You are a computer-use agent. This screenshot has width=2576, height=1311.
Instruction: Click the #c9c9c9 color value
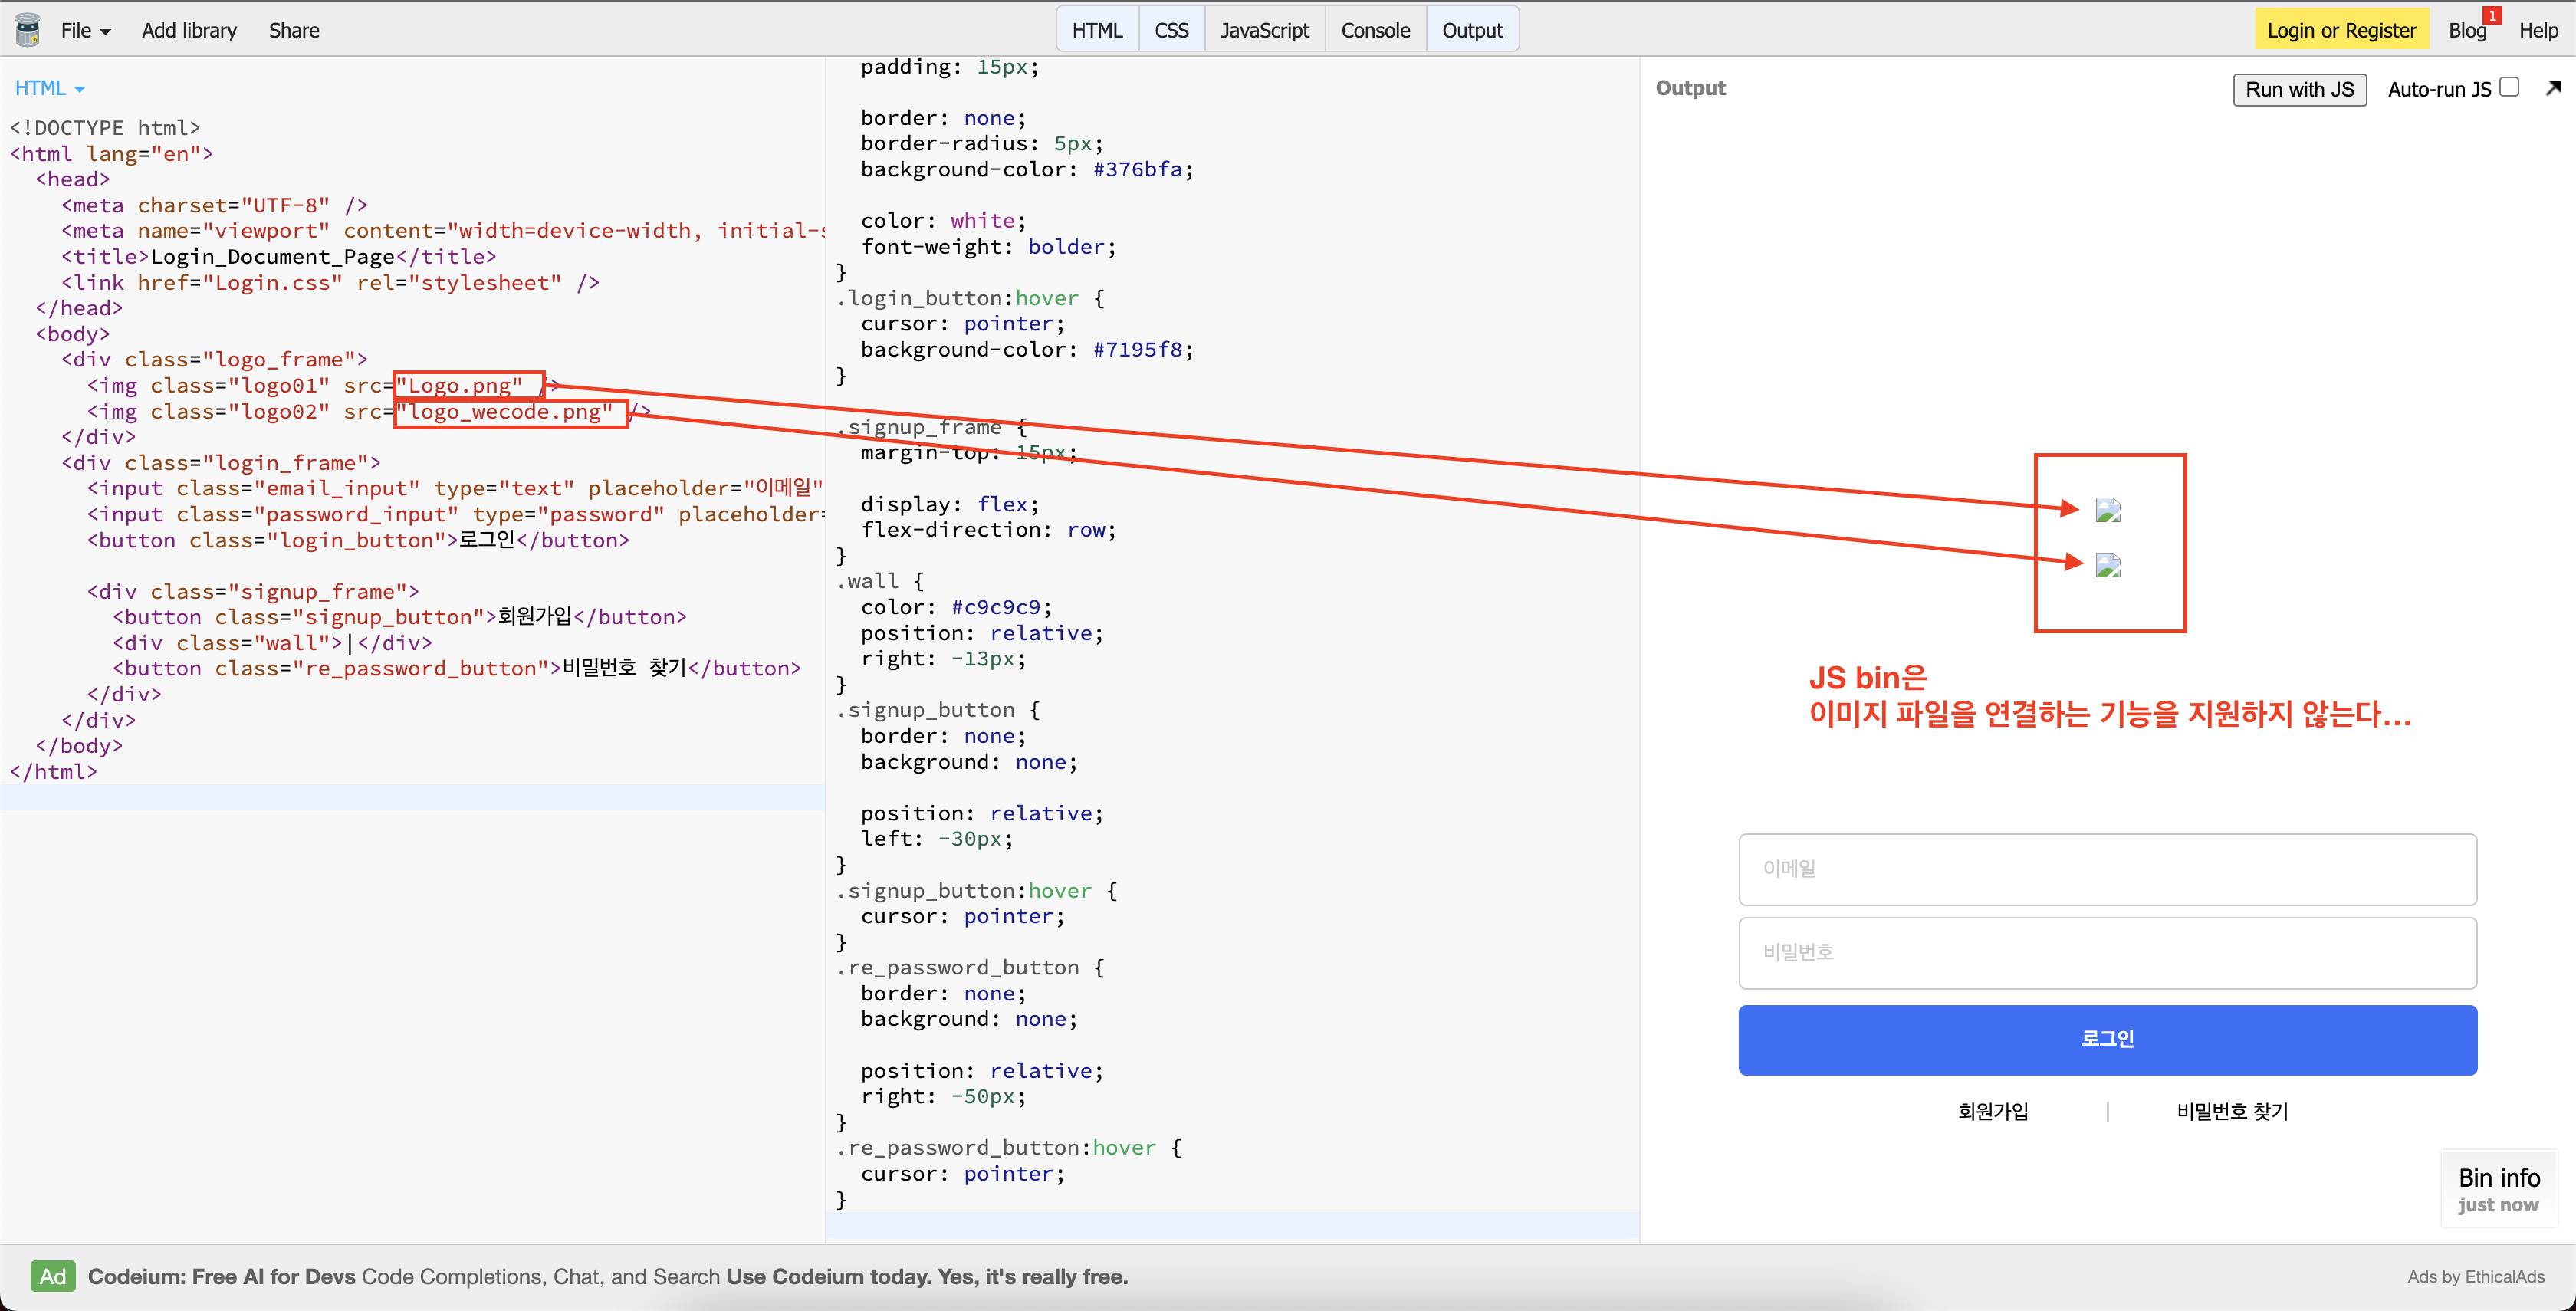996,608
